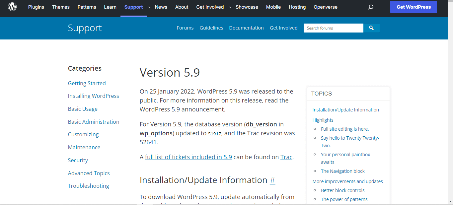Open Patterns in the top menu

(x=87, y=7)
